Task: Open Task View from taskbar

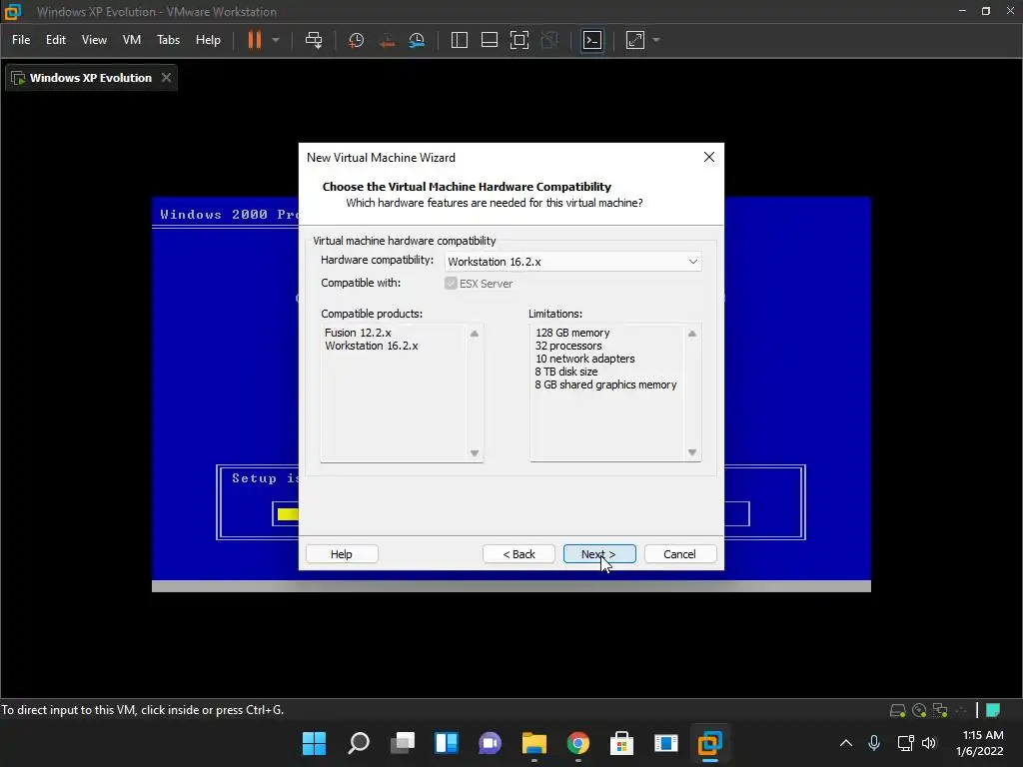Action: point(403,743)
